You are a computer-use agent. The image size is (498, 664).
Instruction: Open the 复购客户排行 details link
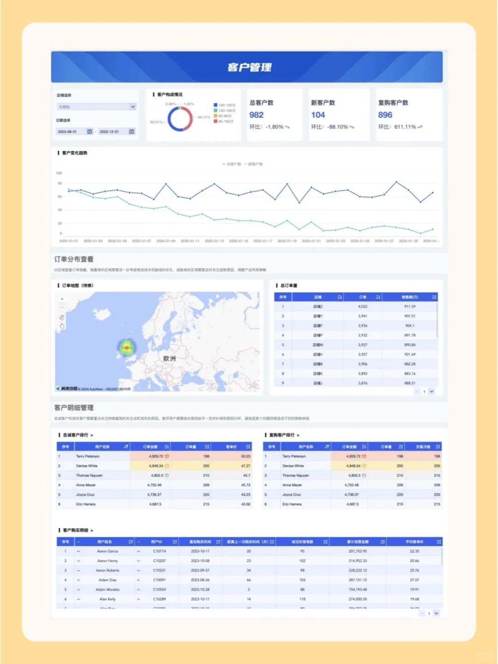coord(298,435)
